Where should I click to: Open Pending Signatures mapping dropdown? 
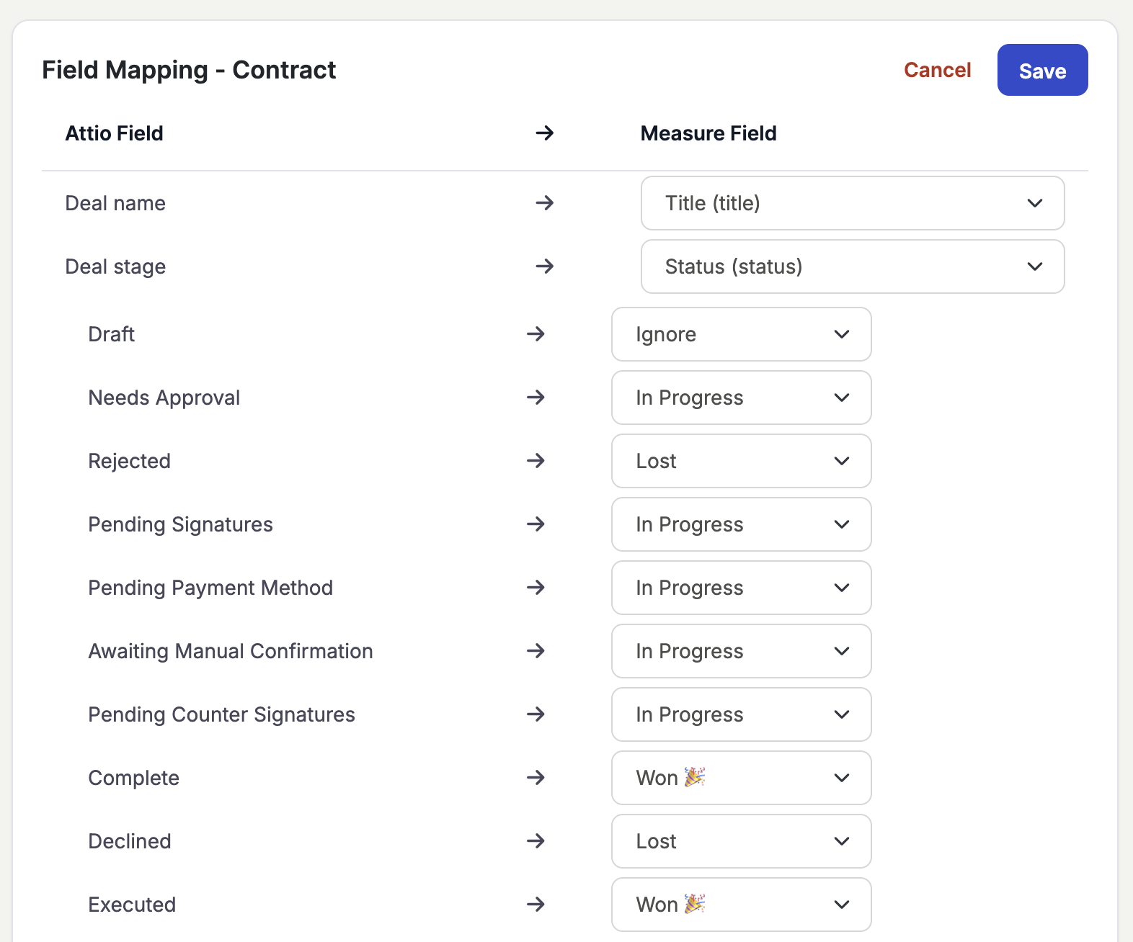(741, 524)
